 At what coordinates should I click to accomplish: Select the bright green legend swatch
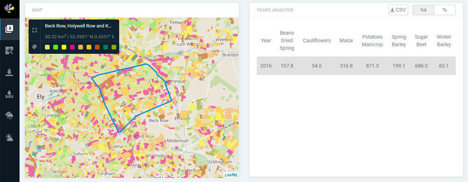[x=56, y=47]
